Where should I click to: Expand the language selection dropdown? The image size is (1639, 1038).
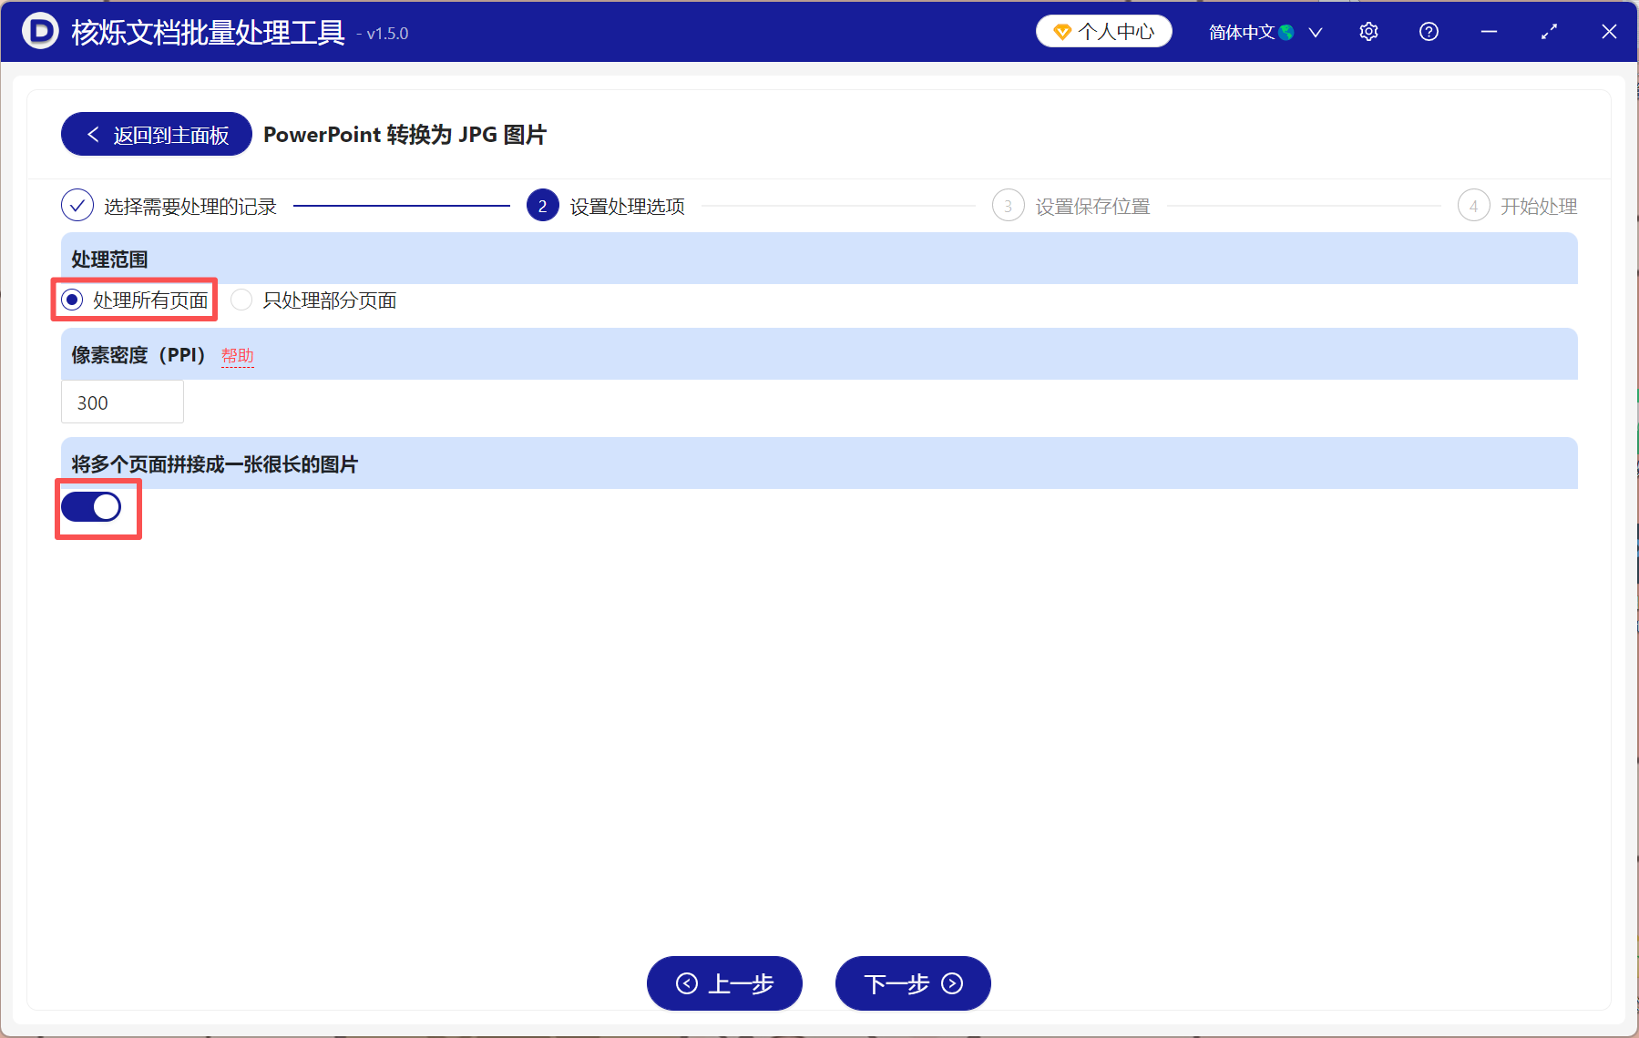tap(1316, 31)
